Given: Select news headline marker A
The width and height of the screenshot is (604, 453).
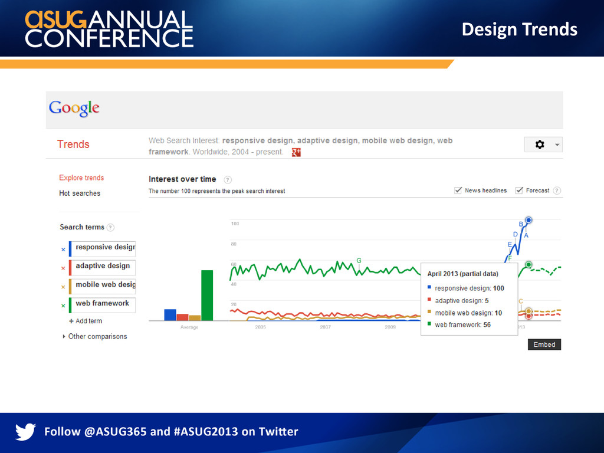Looking at the screenshot, I should coord(526,235).
